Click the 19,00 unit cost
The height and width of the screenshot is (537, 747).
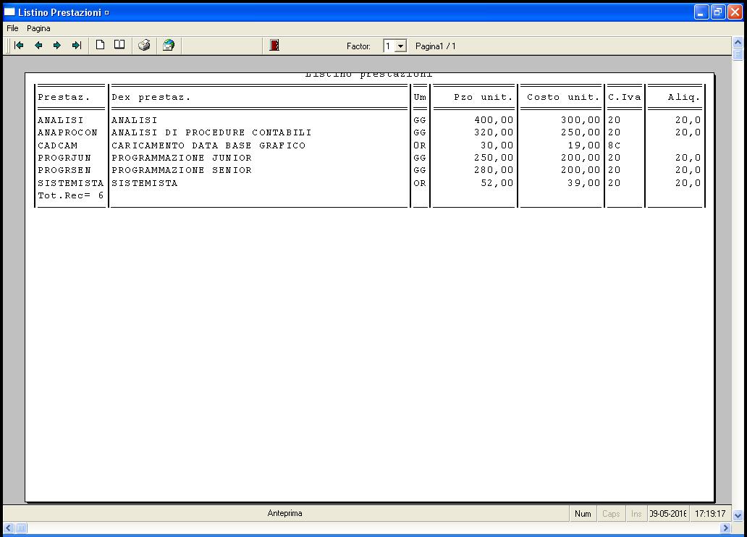(x=583, y=145)
